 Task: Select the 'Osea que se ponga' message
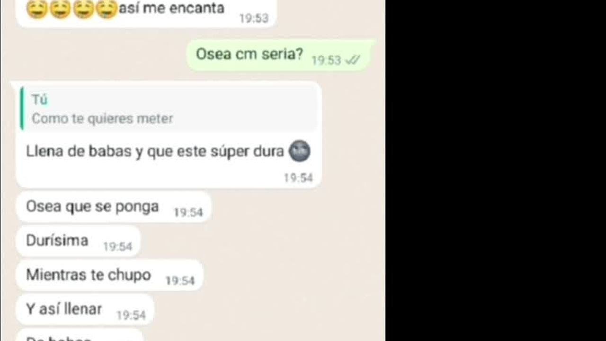[114, 207]
